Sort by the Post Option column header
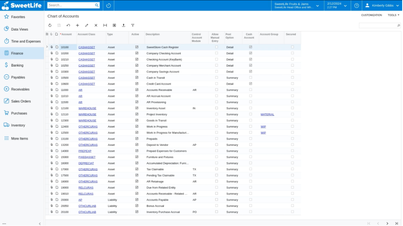The width and height of the screenshot is (403, 226). [229, 36]
